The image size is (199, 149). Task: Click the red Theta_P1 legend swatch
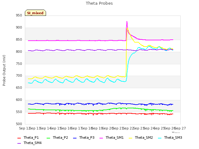[x=19, y=138]
